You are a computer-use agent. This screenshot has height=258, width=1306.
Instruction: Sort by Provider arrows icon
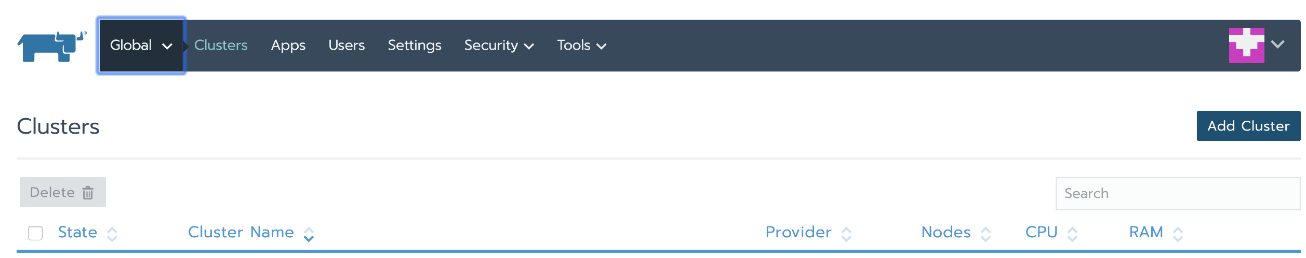point(846,235)
